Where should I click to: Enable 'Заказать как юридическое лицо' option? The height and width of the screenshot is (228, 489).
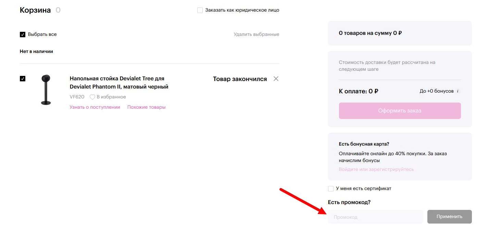click(200, 10)
